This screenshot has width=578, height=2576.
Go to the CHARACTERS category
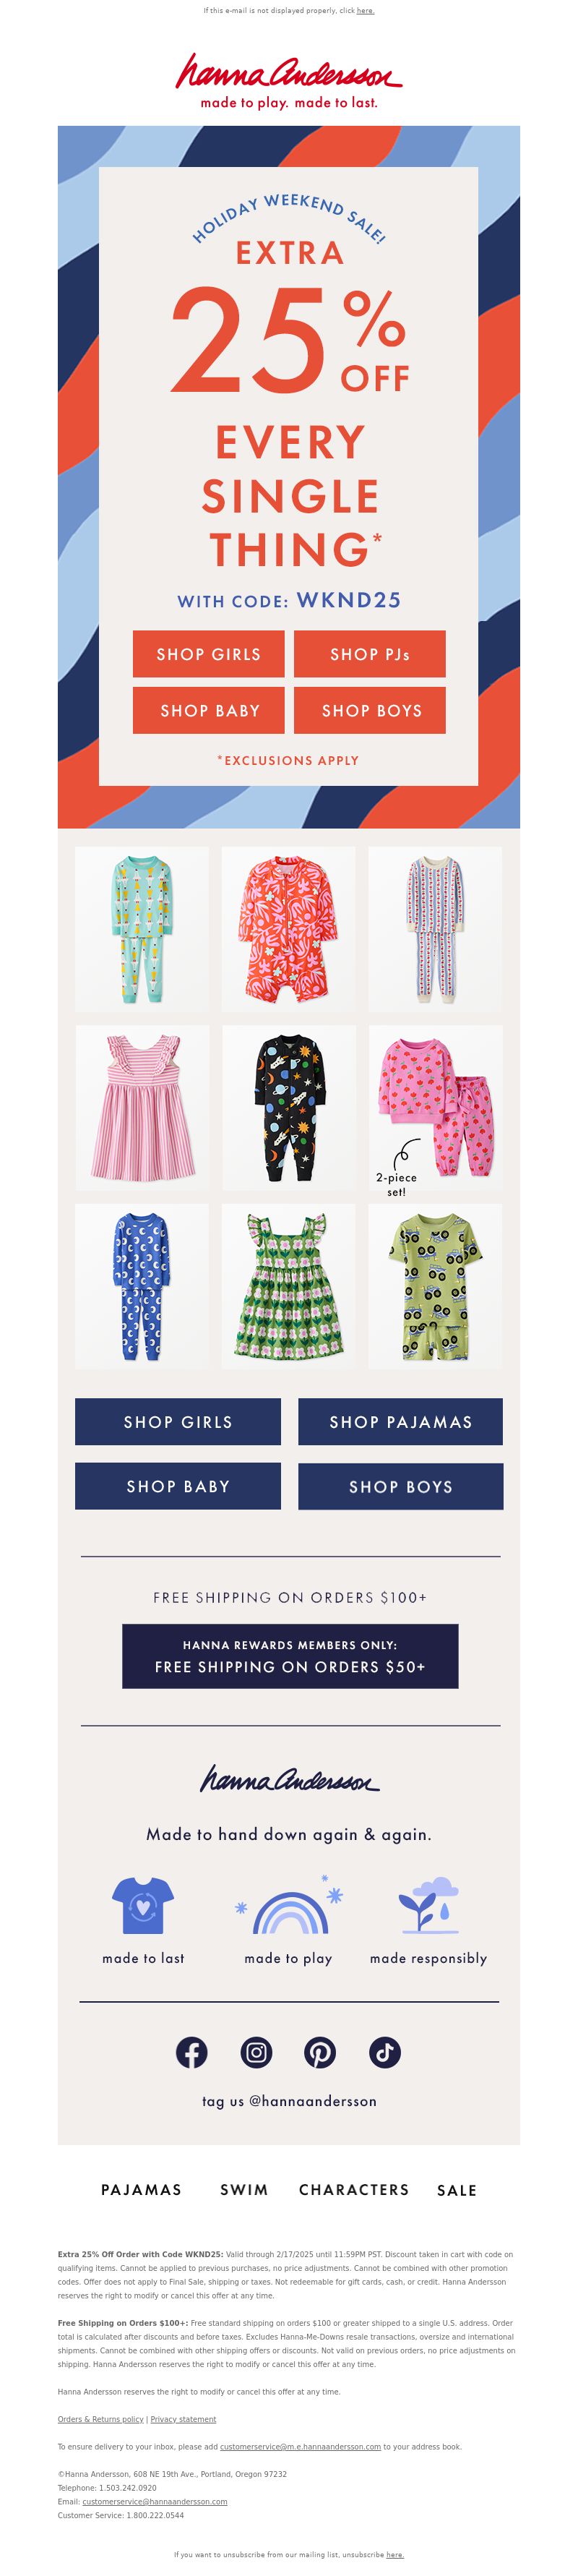(354, 2190)
